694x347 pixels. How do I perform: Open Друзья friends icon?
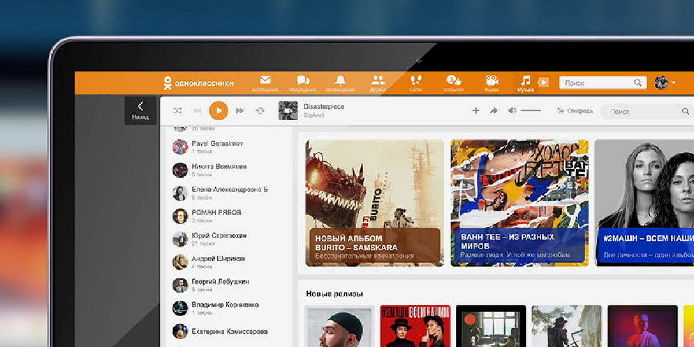click(x=378, y=81)
